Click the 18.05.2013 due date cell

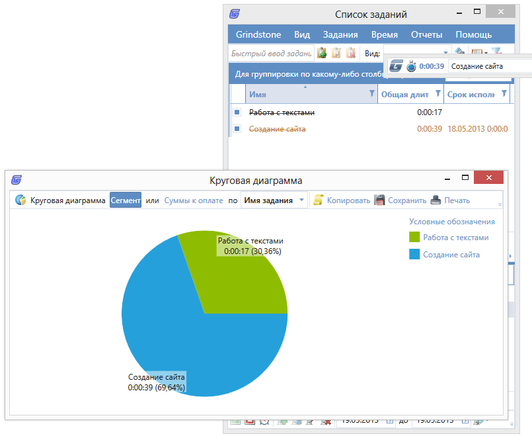[x=477, y=129]
